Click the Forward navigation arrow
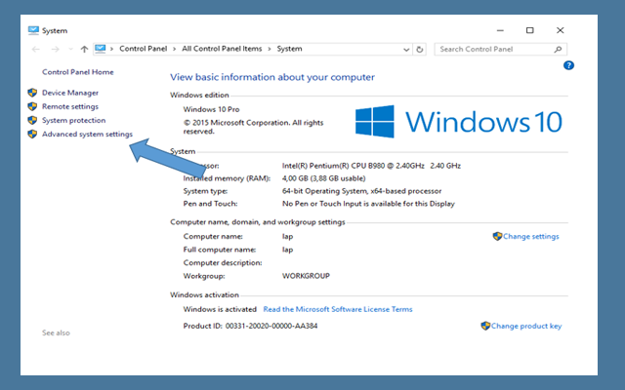Image resolution: width=625 pixels, height=390 pixels. point(54,49)
